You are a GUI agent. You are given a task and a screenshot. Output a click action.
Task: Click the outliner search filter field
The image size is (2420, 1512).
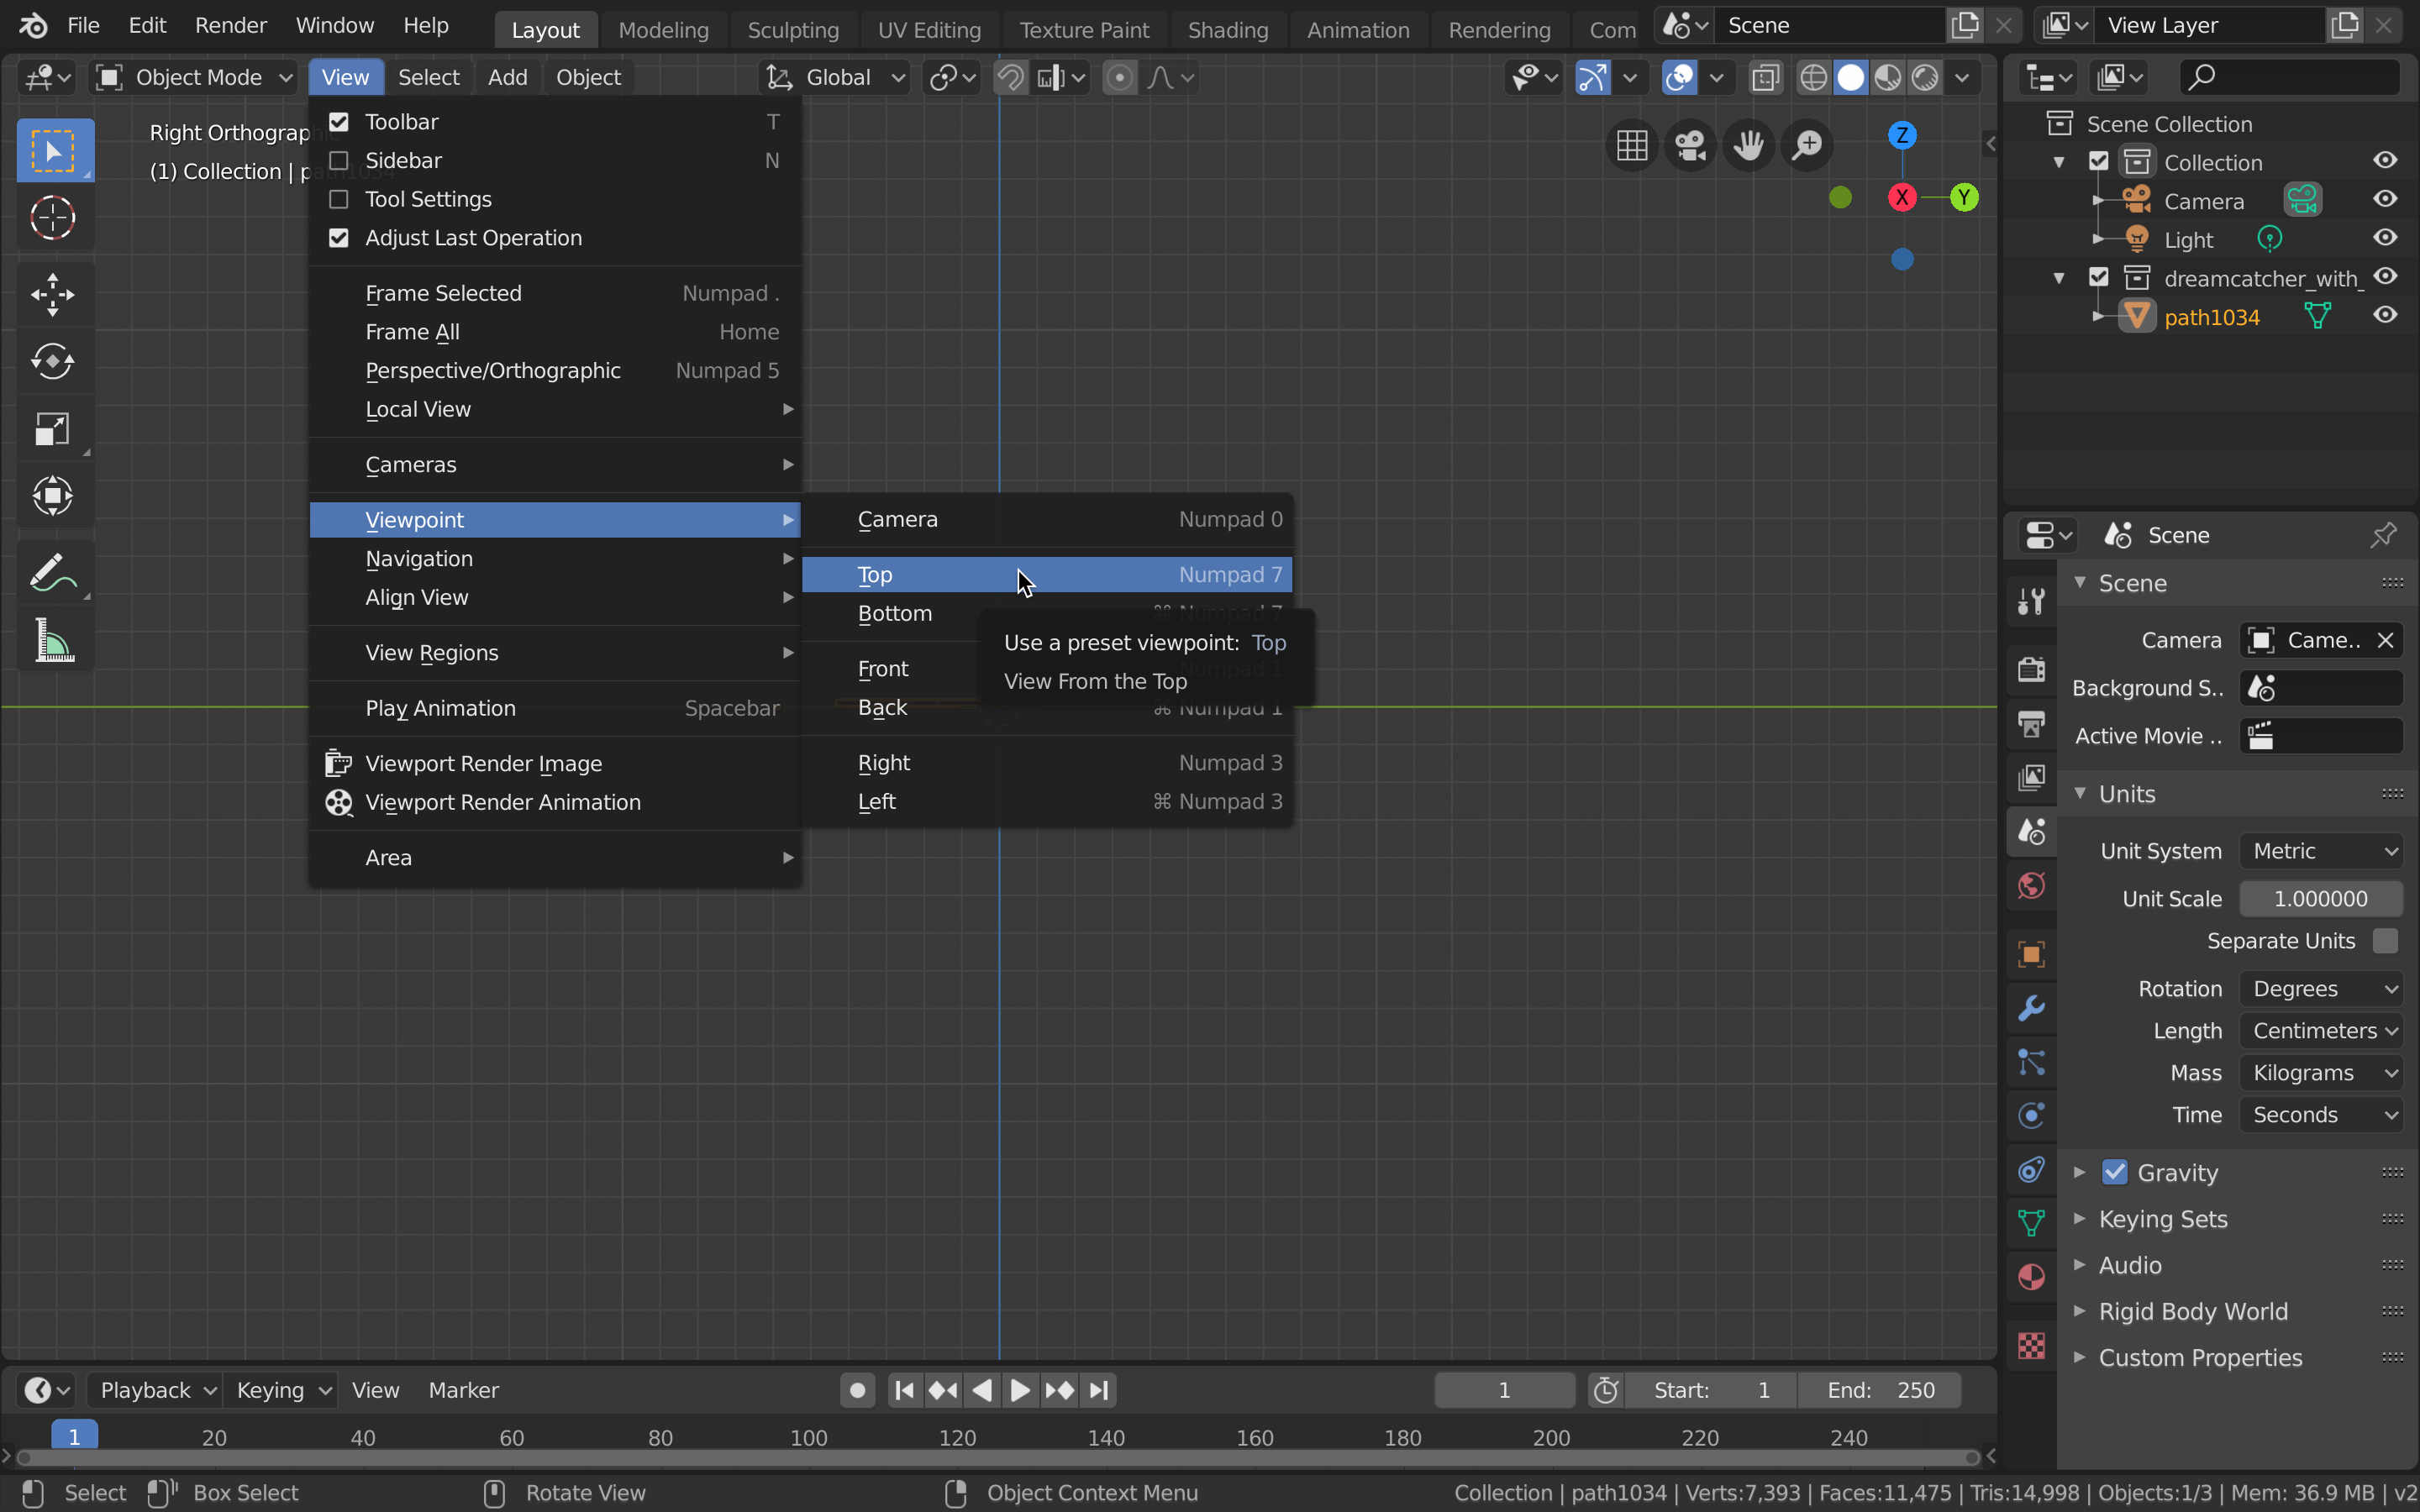2289,77
